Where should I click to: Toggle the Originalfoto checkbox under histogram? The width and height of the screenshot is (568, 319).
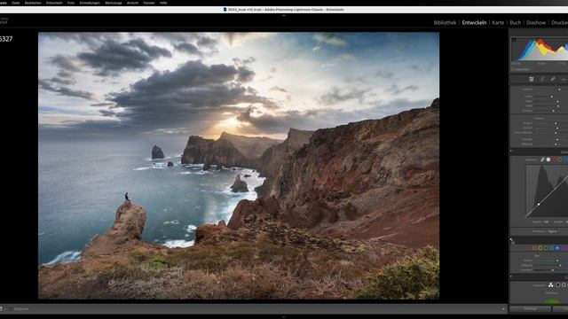tap(513, 69)
